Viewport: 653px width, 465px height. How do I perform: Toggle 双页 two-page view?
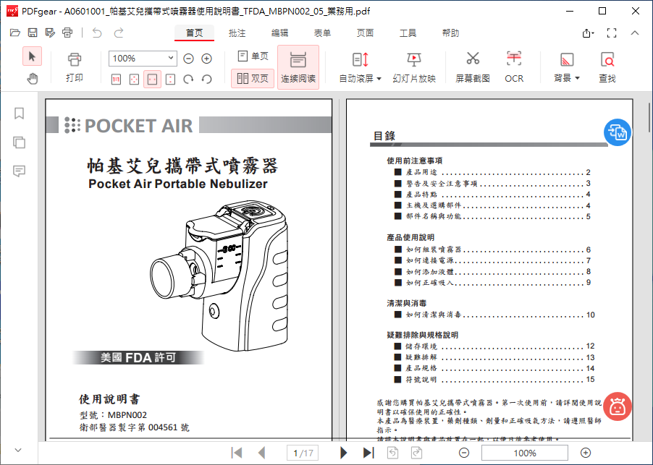point(253,78)
